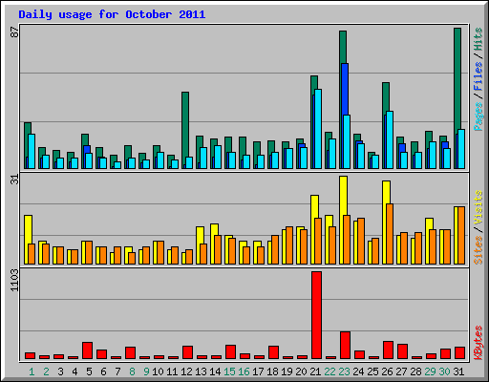Click day label 5 on the x-axis
This screenshot has height=382, width=489.
[x=89, y=371]
